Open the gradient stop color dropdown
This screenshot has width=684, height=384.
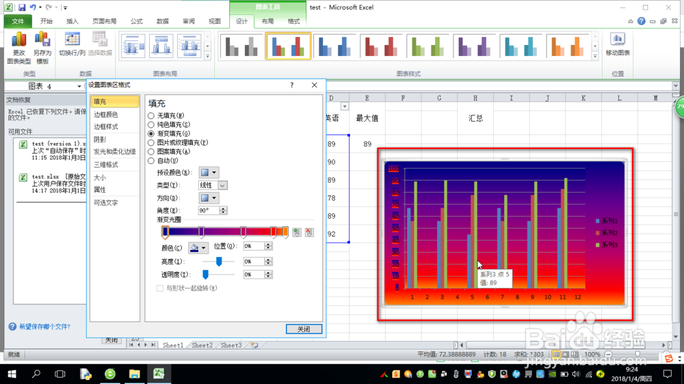point(198,247)
